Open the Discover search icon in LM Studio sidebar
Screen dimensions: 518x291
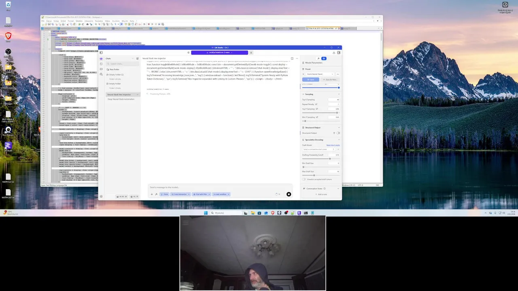click(x=101, y=74)
